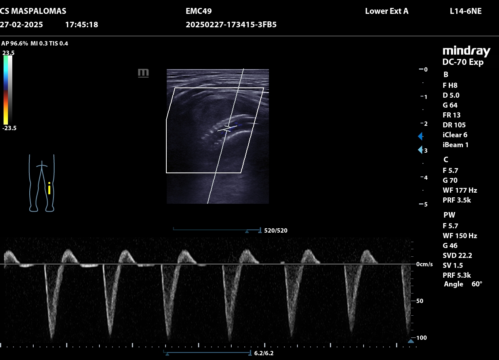Click the triangle marker on the 520/520 cine bar
Viewport: 499px width, 360px height.
[247, 231]
